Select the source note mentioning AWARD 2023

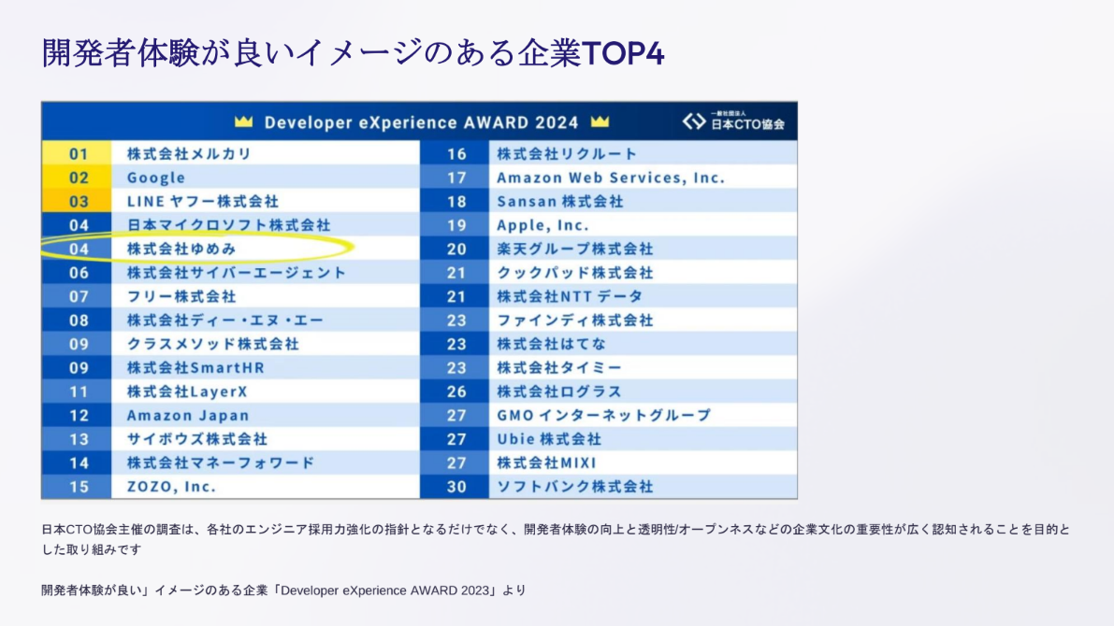coord(283,590)
